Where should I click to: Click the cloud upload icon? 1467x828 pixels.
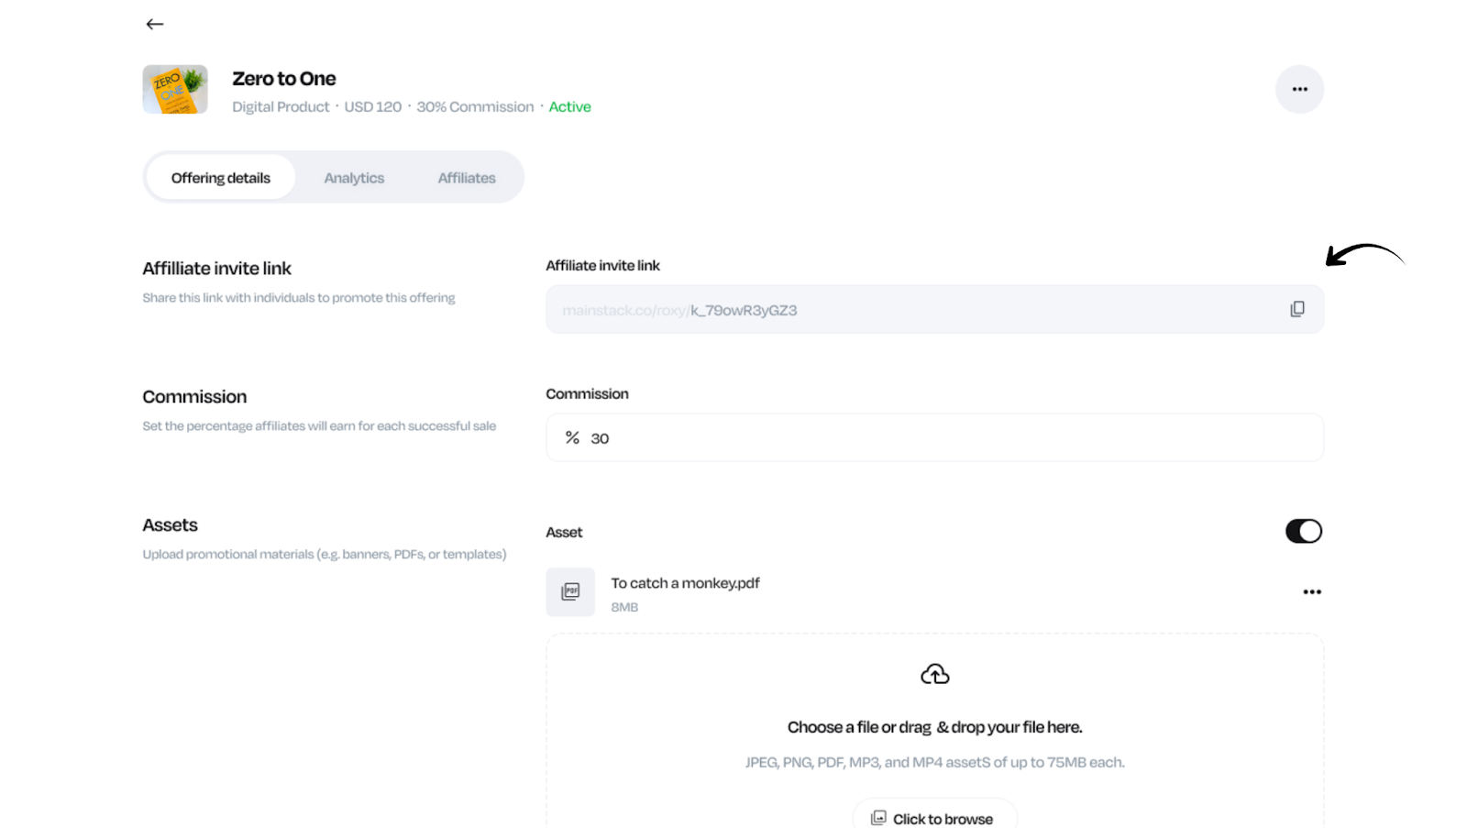coord(934,675)
